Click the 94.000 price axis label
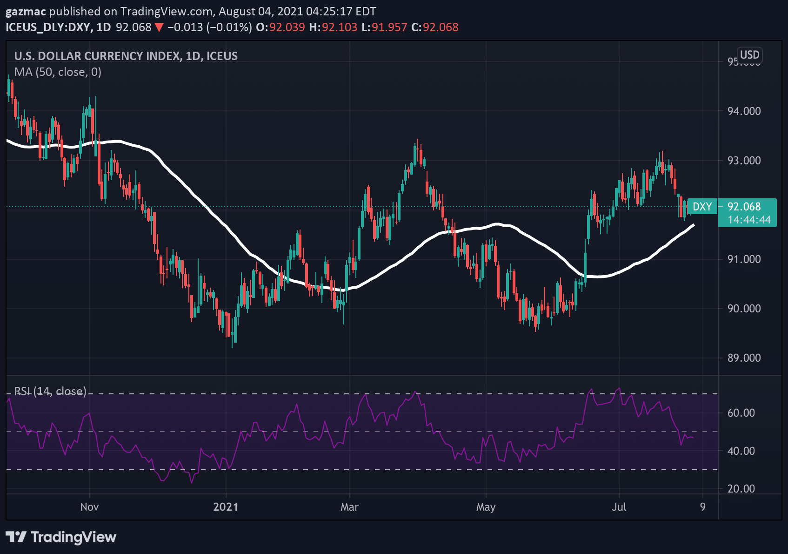The width and height of the screenshot is (788, 554). 744,111
